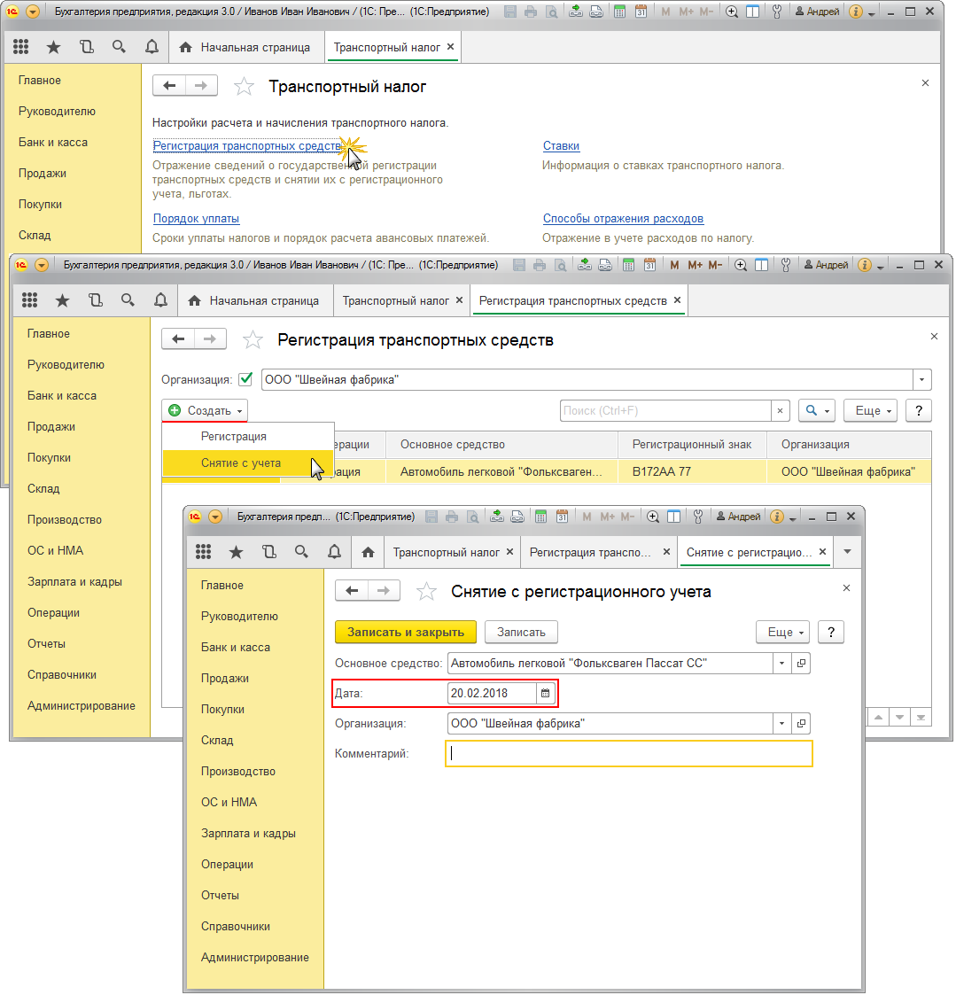Expand the Основное средство dropdown list
956x995 pixels.
click(x=781, y=663)
